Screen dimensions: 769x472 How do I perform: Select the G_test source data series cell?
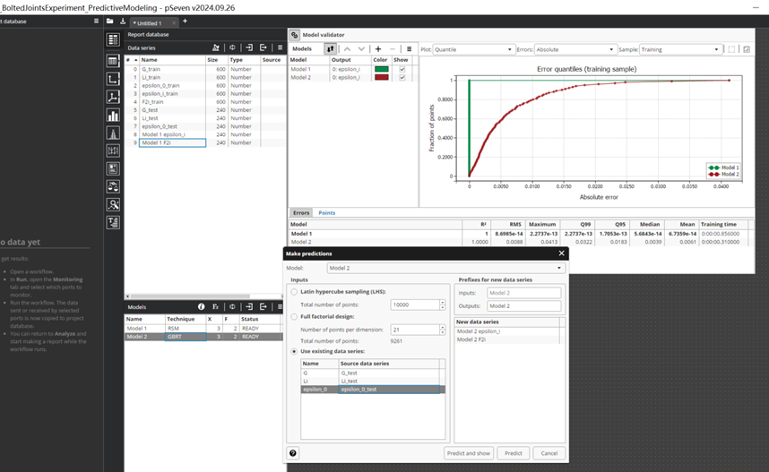click(x=389, y=373)
